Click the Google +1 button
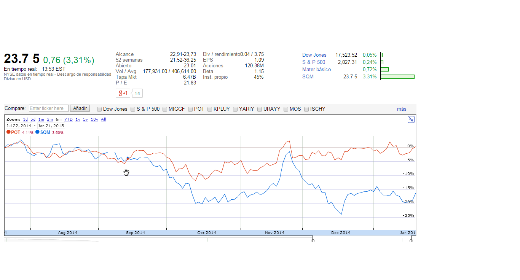 (123, 93)
